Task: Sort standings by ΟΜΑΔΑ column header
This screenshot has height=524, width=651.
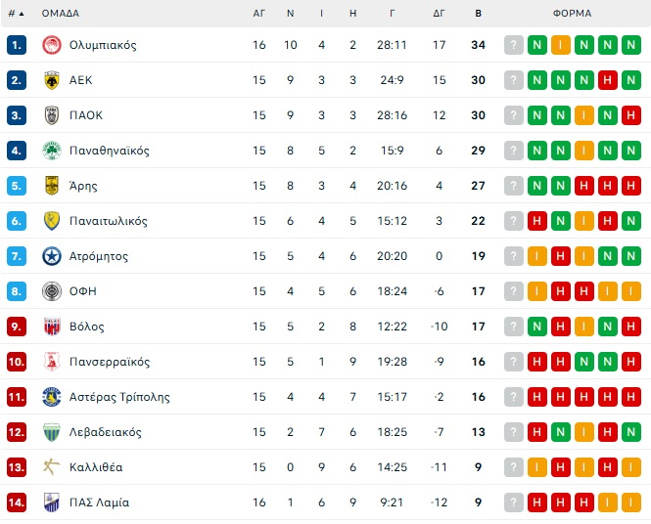Action: [61, 14]
